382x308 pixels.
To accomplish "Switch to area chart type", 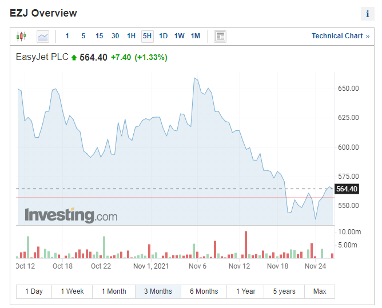I will [x=43, y=37].
